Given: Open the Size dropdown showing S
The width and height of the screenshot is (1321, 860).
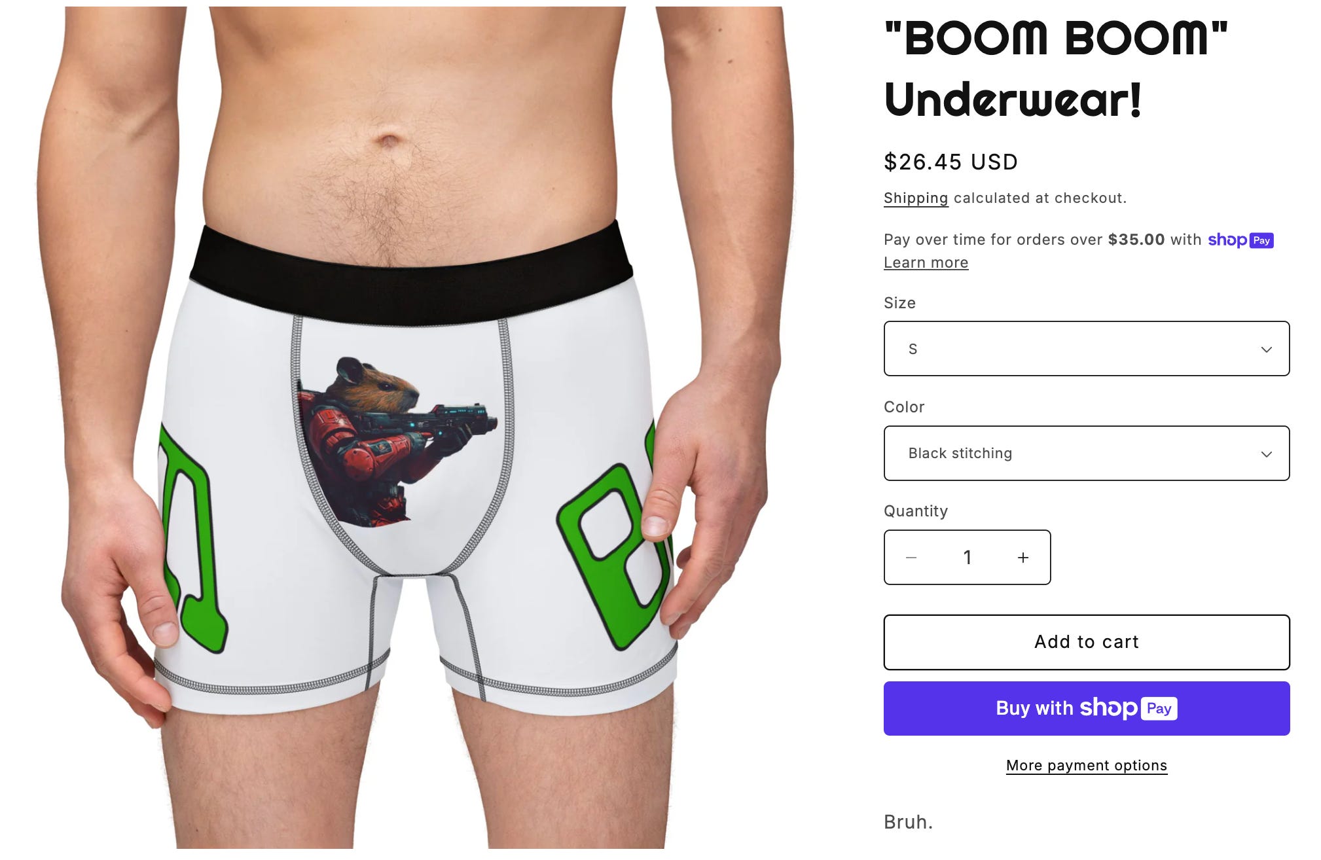Looking at the screenshot, I should pos(1086,348).
